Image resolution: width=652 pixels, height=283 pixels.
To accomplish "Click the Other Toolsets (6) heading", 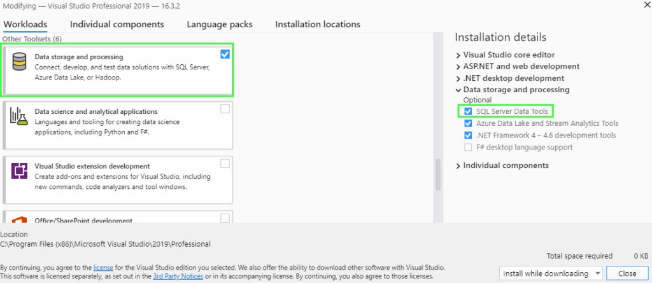I will 32,39.
